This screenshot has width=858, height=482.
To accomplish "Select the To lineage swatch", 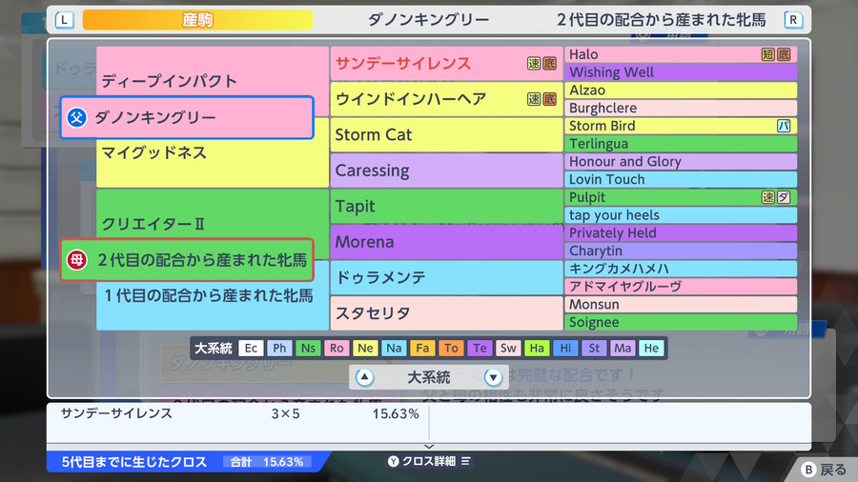I will pyautogui.click(x=451, y=348).
